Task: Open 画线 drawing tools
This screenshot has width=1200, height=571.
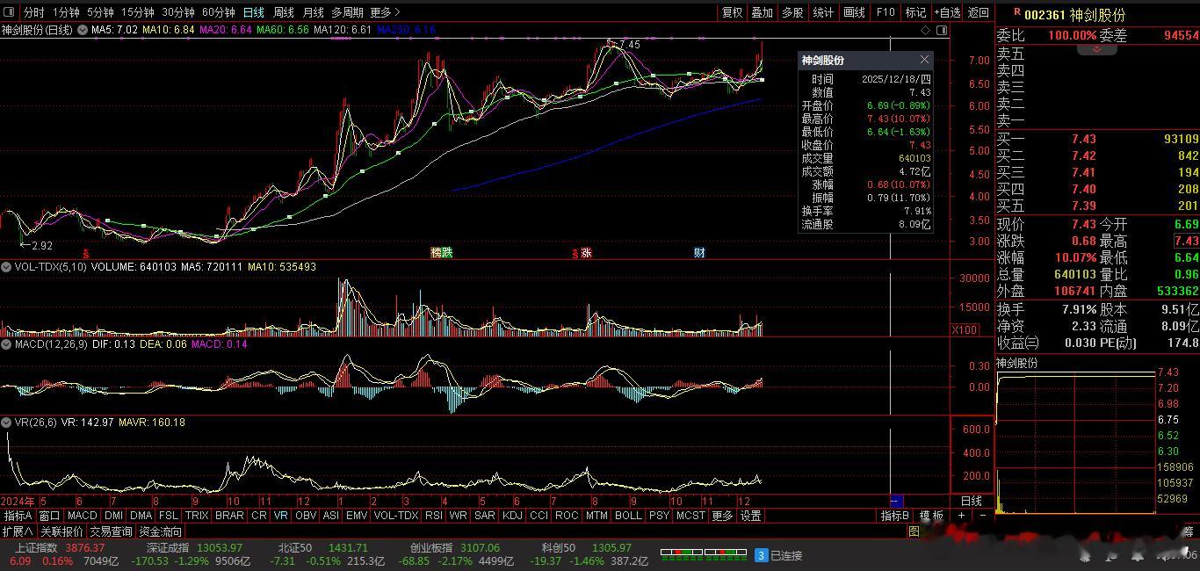Action: pyautogui.click(x=854, y=12)
